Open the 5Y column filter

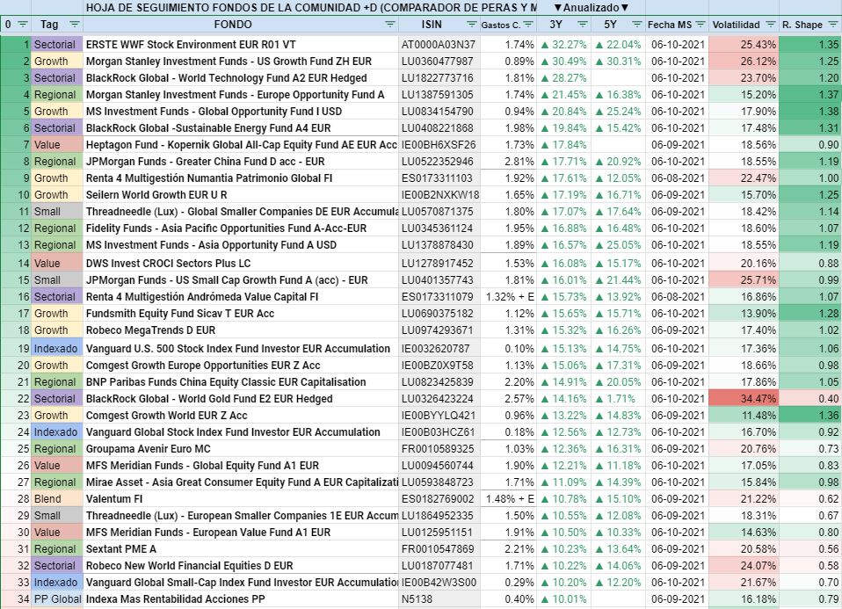click(x=637, y=25)
